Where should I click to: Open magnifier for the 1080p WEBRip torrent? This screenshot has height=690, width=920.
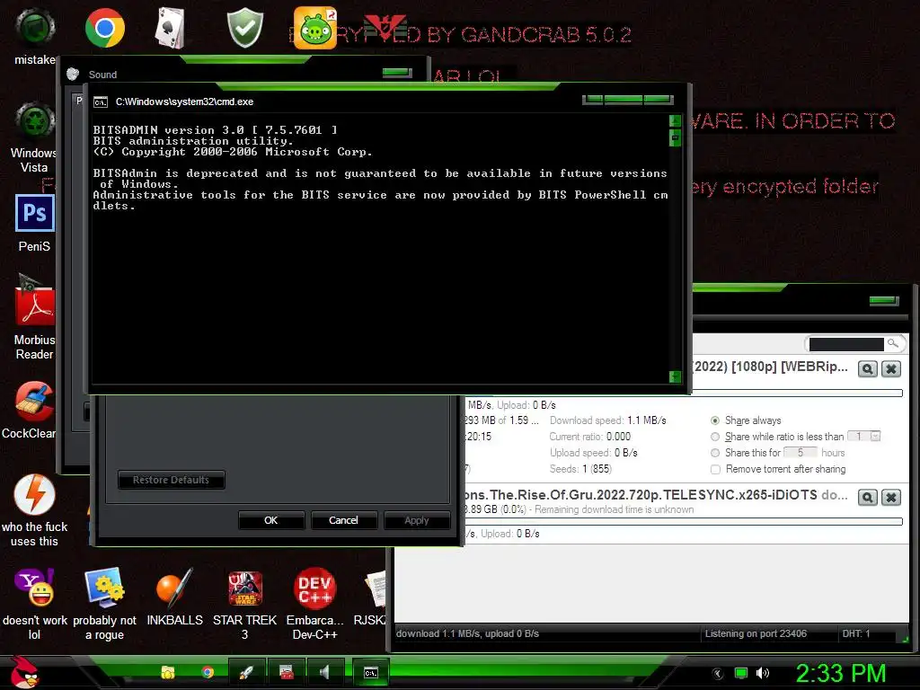tap(868, 368)
